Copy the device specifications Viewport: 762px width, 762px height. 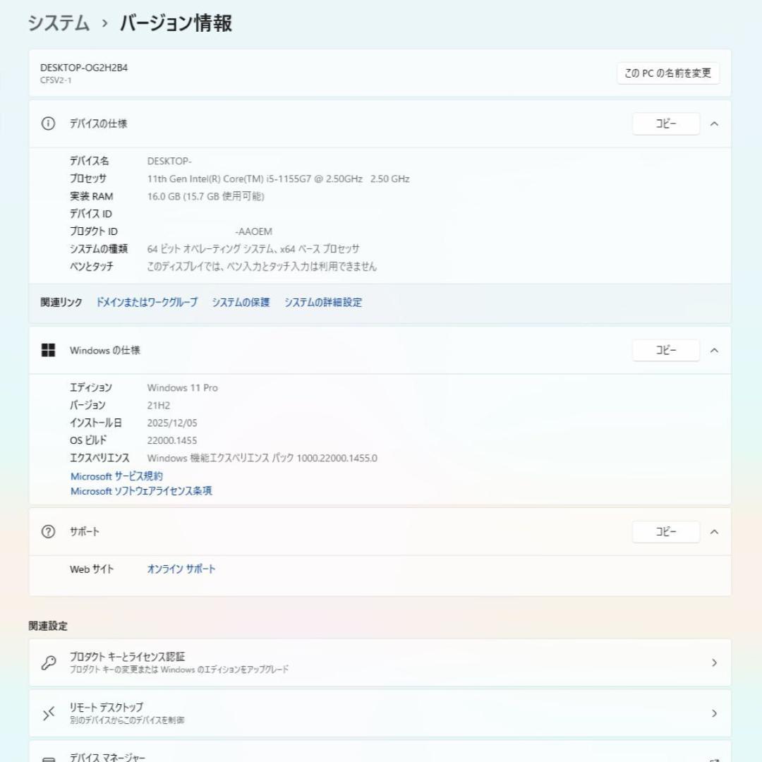(x=665, y=123)
